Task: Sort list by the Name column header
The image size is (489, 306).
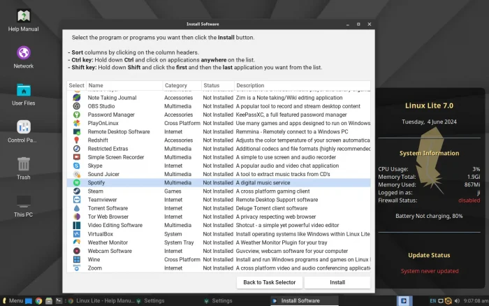Action: [x=96, y=86]
